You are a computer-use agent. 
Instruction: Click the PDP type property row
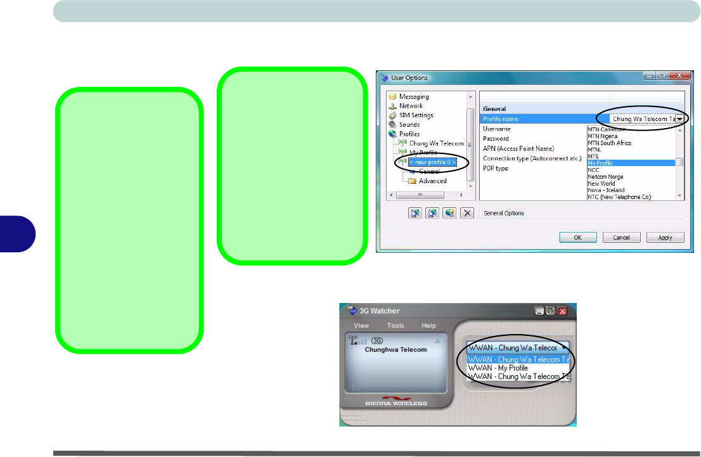[x=533, y=168]
